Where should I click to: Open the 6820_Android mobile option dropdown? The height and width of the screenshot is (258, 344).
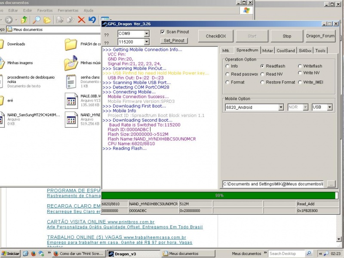click(281, 107)
